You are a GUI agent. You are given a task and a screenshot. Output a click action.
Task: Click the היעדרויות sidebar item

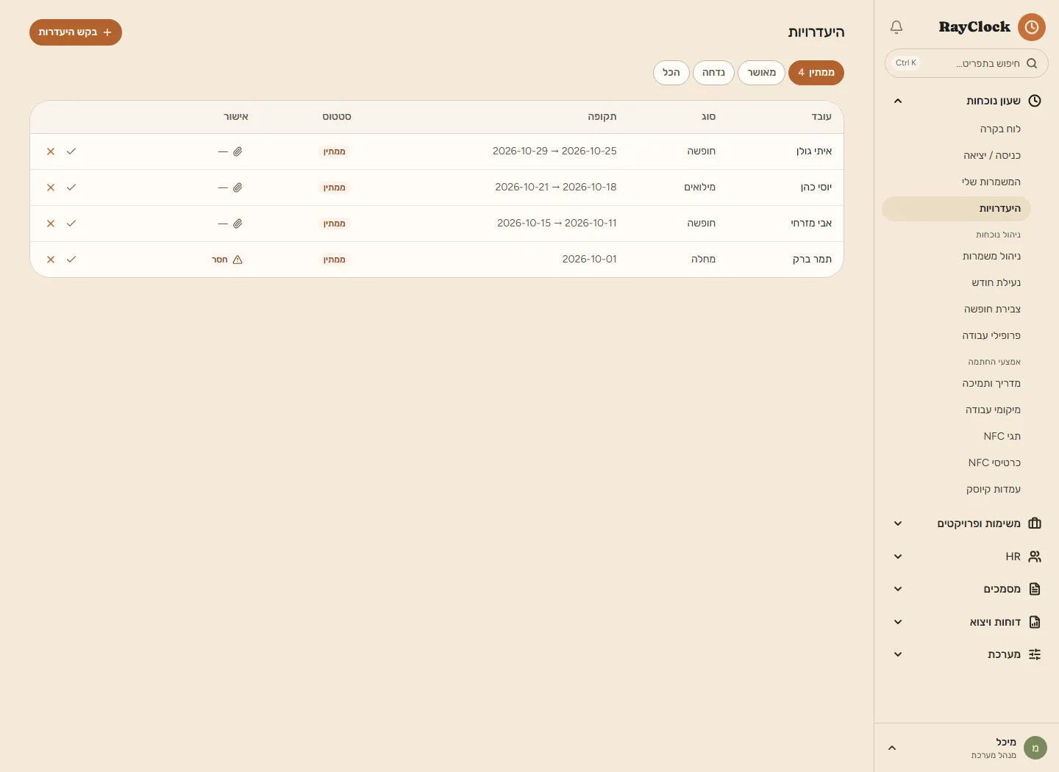click(x=956, y=209)
